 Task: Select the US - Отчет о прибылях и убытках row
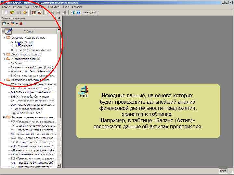coord(31,50)
